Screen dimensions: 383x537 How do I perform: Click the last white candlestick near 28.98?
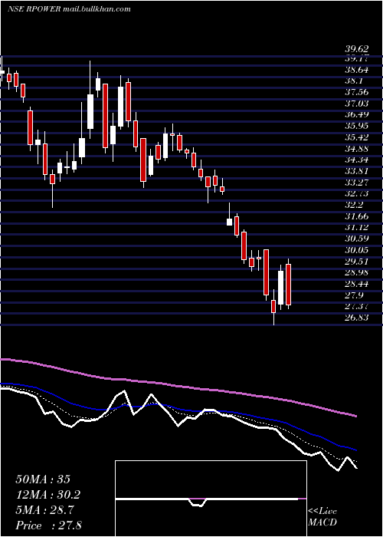point(281,288)
